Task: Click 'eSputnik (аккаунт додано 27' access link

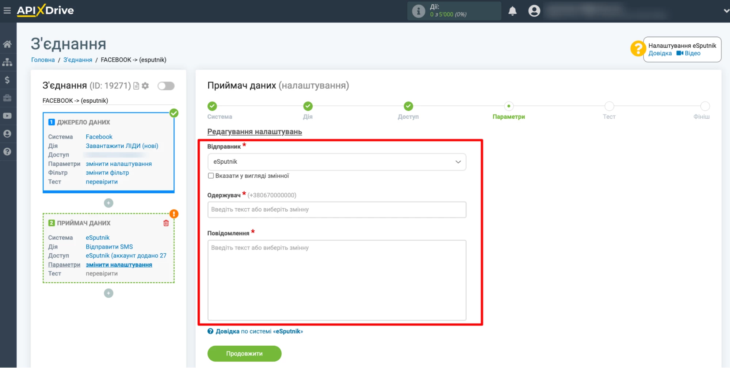Action: pos(126,255)
